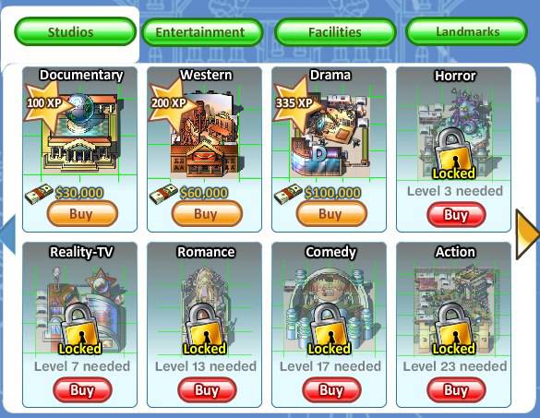The width and height of the screenshot is (540, 418).
Task: Open the Entertainment tab
Action: tap(202, 32)
